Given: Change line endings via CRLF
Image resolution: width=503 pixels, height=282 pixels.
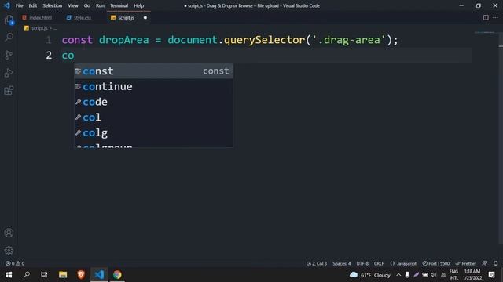Looking at the screenshot, I should [x=379, y=263].
